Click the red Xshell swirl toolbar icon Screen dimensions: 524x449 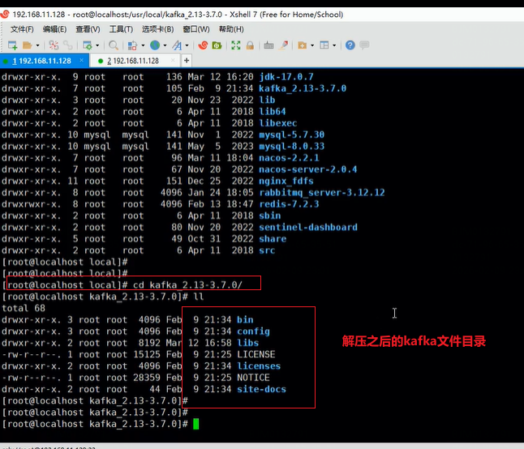coord(203,45)
